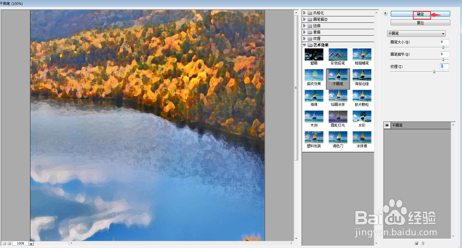The width and height of the screenshot is (462, 248).
Task: Open the 干画笔 filter dropdown
Action: click(416, 34)
